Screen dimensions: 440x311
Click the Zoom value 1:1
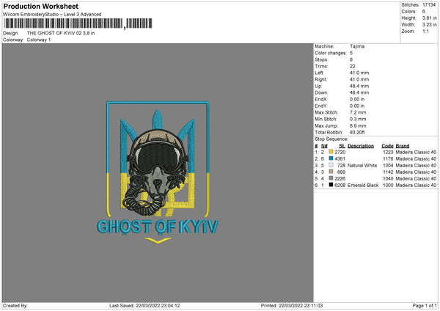tap(425, 31)
